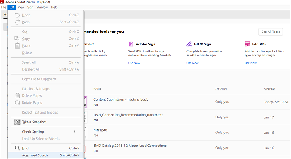Click the Redo arrow icon in Edit menu
The image size is (291, 159).
point(17,22)
